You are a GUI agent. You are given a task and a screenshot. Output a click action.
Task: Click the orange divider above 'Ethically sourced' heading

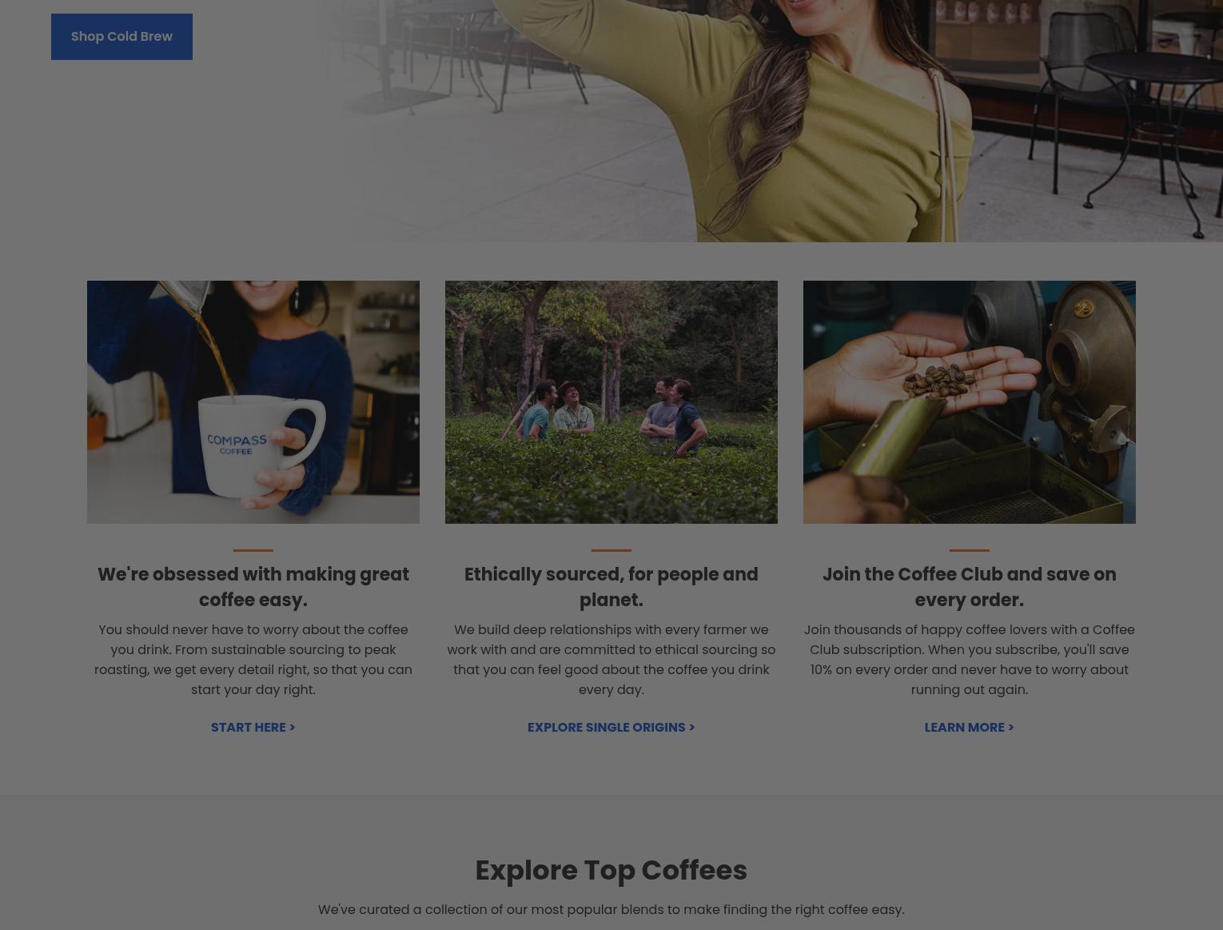point(611,550)
